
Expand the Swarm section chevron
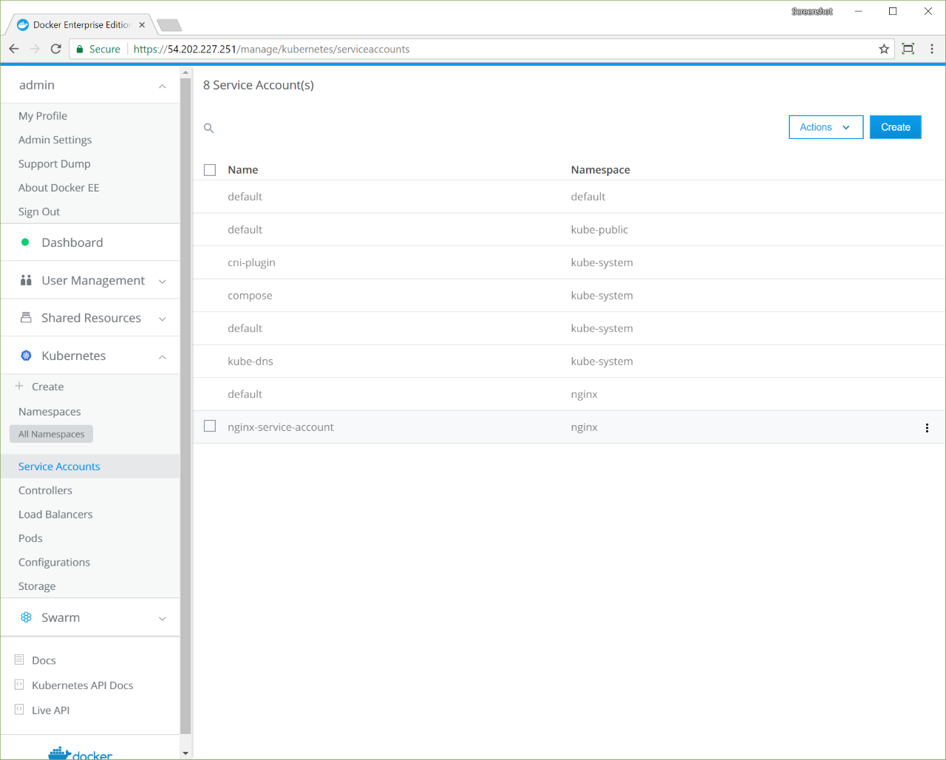163,618
